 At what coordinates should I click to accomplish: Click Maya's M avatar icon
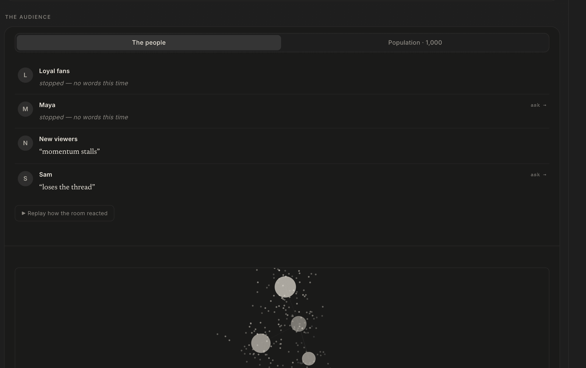(25, 109)
